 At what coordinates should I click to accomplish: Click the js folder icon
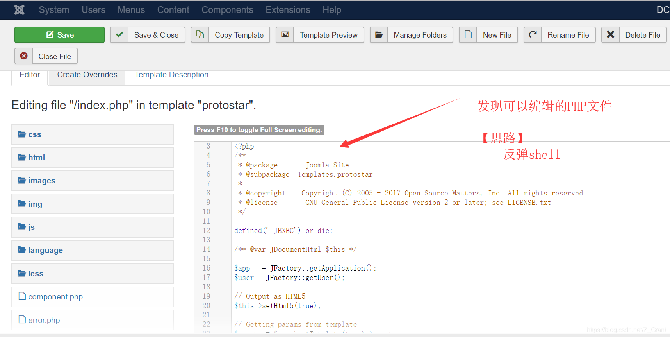coord(22,227)
